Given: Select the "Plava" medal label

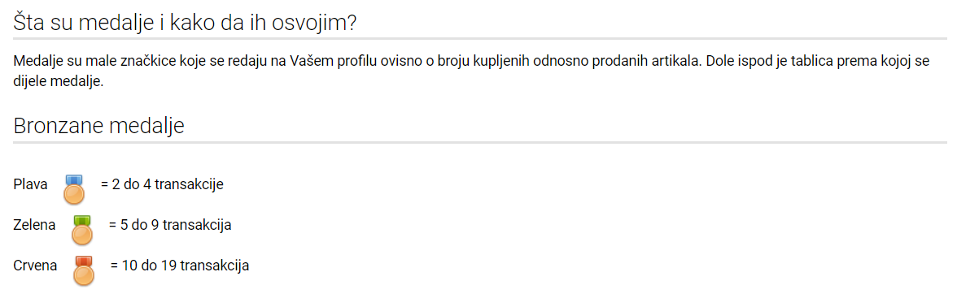Looking at the screenshot, I should 31,184.
